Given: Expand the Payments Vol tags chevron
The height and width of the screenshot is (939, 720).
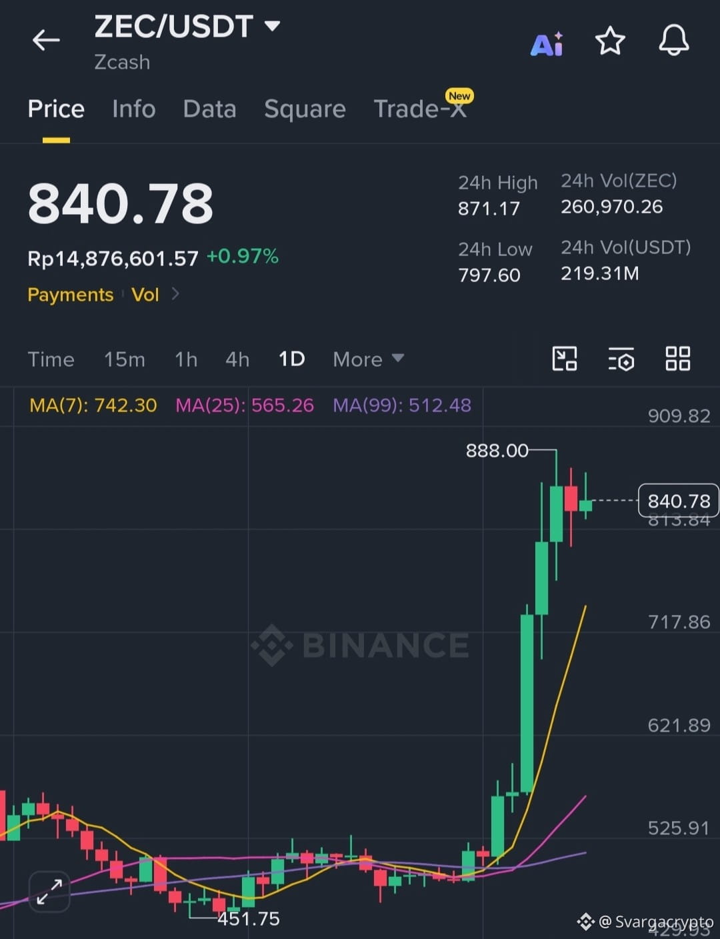Looking at the screenshot, I should click(x=175, y=293).
